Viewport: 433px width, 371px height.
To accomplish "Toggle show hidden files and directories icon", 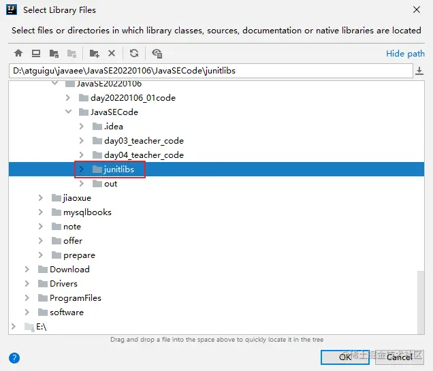I will point(157,53).
